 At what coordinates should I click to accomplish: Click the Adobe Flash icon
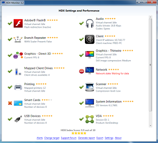(18, 23)
